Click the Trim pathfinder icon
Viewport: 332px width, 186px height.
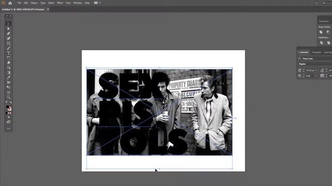tap(328, 43)
